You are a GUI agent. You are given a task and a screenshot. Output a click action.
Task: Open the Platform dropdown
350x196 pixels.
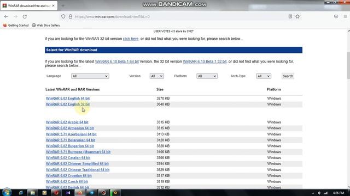coord(207,76)
